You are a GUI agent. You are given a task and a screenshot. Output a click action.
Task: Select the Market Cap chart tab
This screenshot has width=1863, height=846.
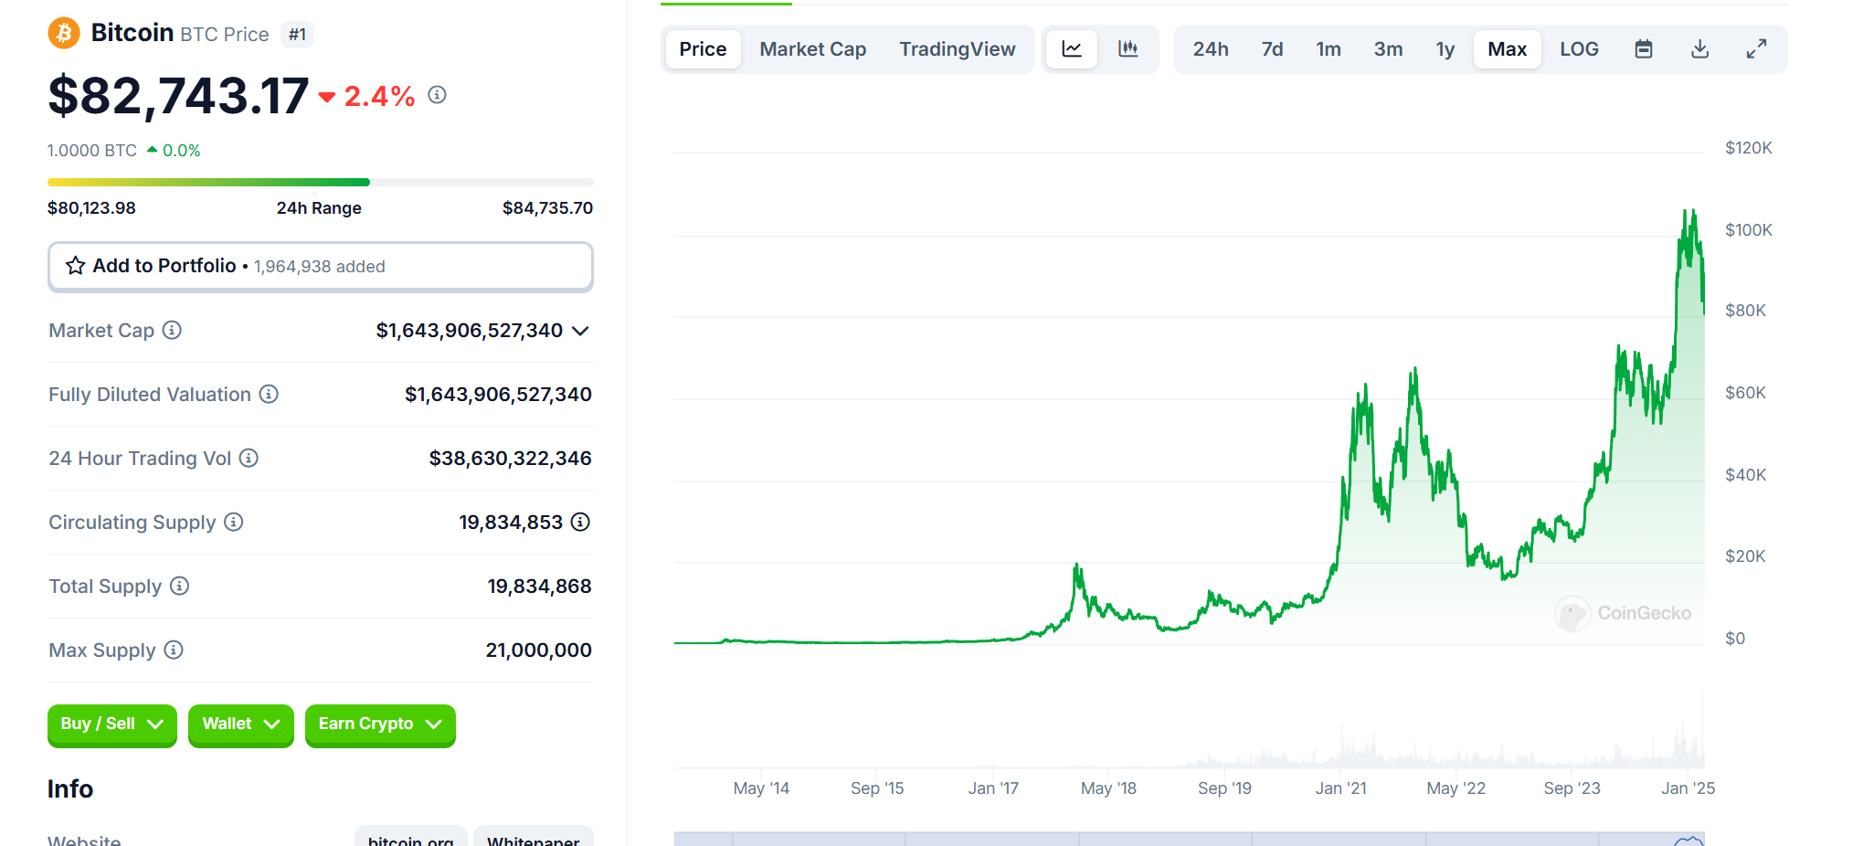(x=812, y=49)
